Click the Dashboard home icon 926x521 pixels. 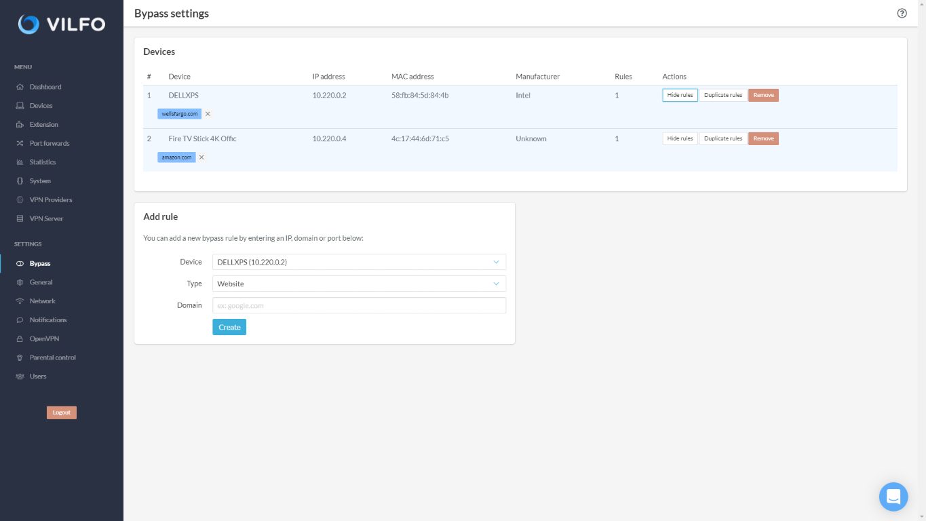click(x=20, y=87)
